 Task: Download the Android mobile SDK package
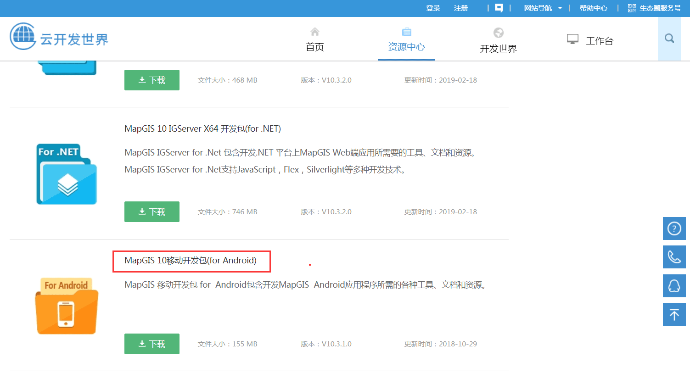(x=152, y=344)
